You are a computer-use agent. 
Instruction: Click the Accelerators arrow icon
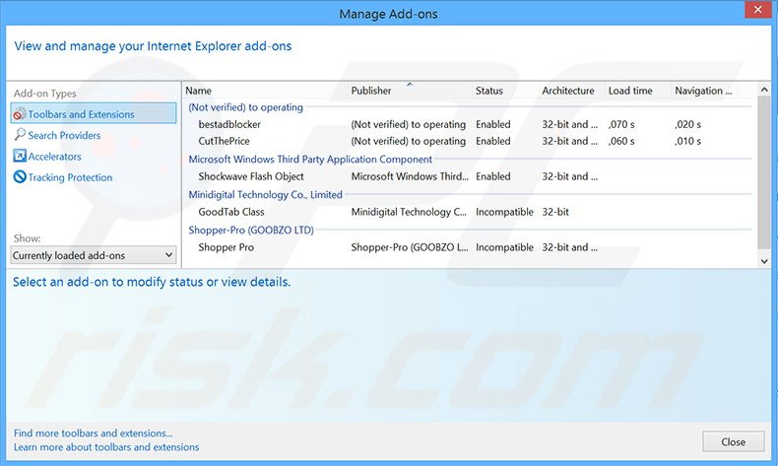(x=20, y=156)
